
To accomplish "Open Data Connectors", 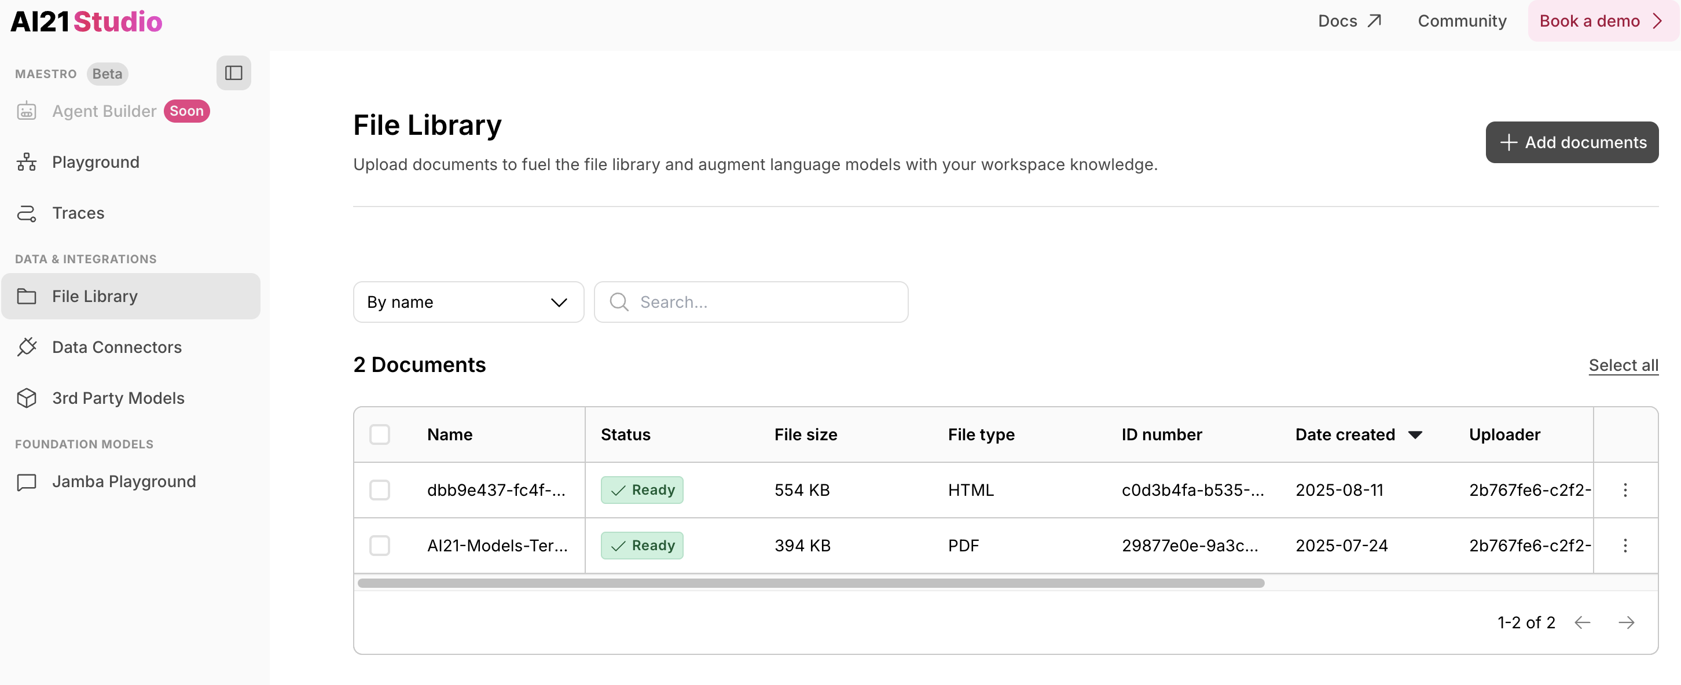I will click(116, 347).
